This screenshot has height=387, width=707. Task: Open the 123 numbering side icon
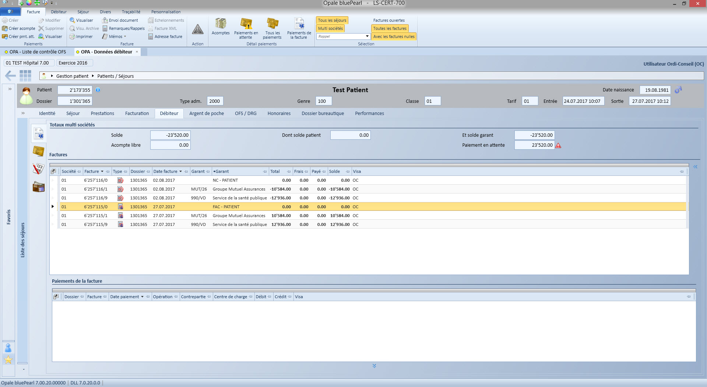click(38, 168)
